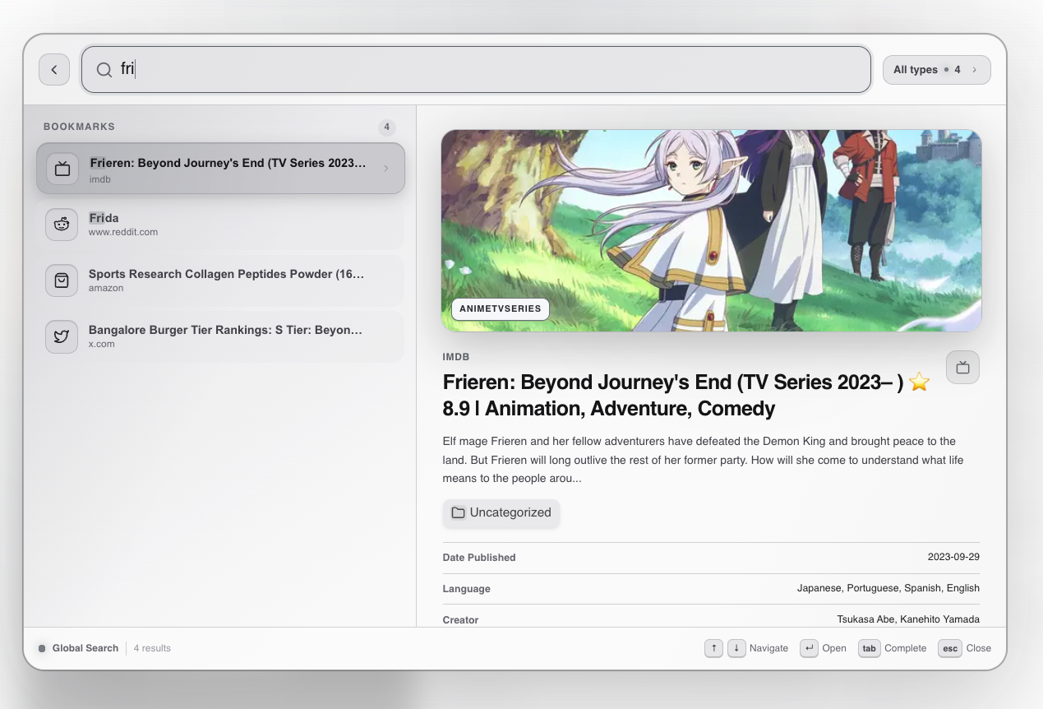
Task: Select the Frieren: Beyond Journey's End bookmark
Action: [x=220, y=169]
